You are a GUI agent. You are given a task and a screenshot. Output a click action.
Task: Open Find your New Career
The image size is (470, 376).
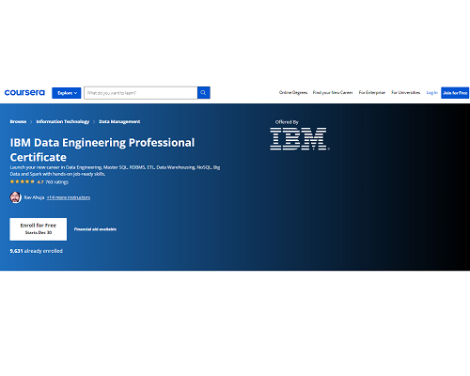(333, 93)
